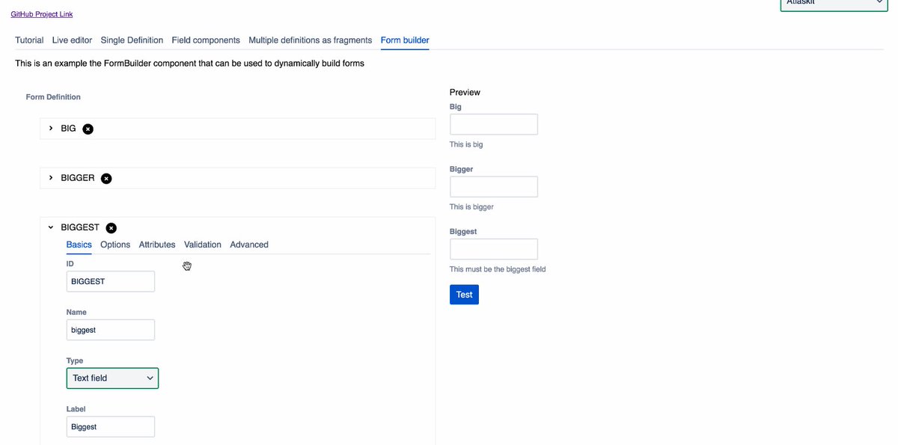Click the blue Test button
The height and width of the screenshot is (445, 898).
[464, 295]
